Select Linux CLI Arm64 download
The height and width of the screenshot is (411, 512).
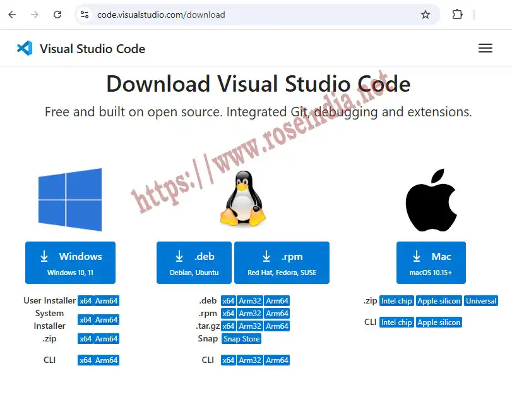pyautogui.click(x=277, y=360)
